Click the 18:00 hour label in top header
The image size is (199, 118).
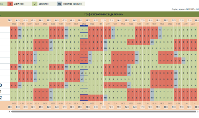(x=150, y=20)
